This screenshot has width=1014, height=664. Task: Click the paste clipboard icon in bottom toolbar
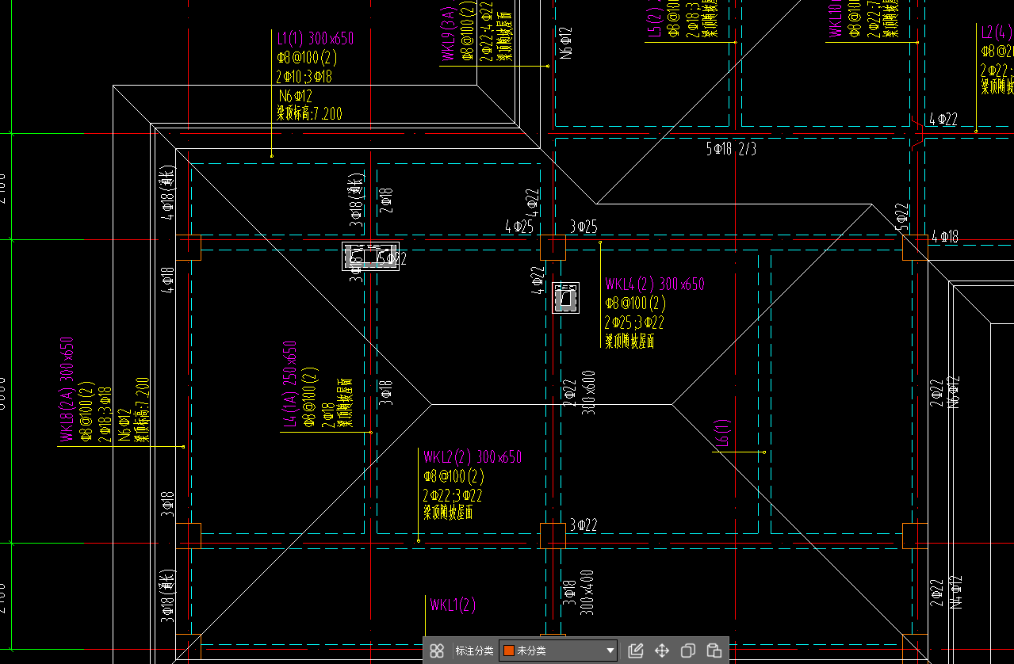pos(714,651)
